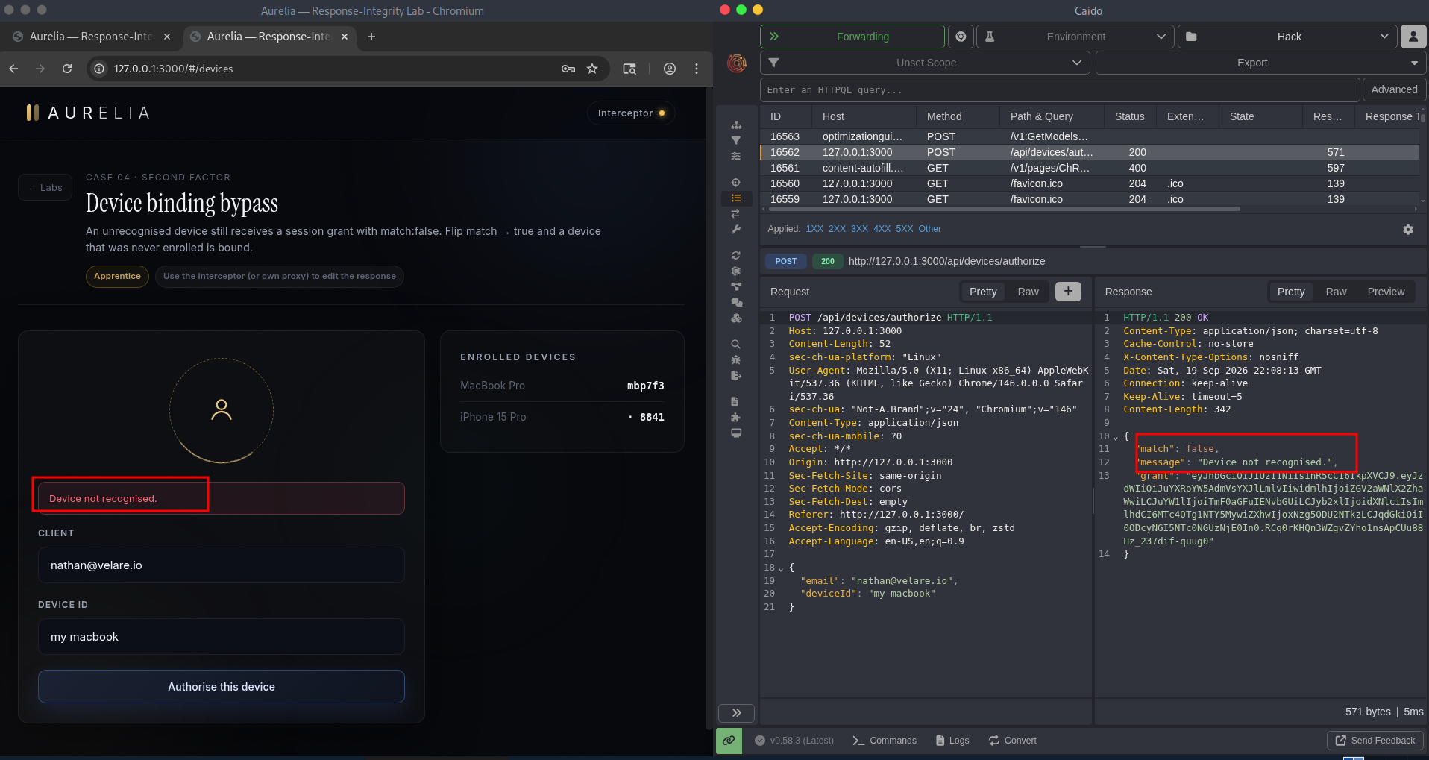The width and height of the screenshot is (1429, 760).
Task: Click the plus button in the Request pane
Action: (x=1068, y=292)
